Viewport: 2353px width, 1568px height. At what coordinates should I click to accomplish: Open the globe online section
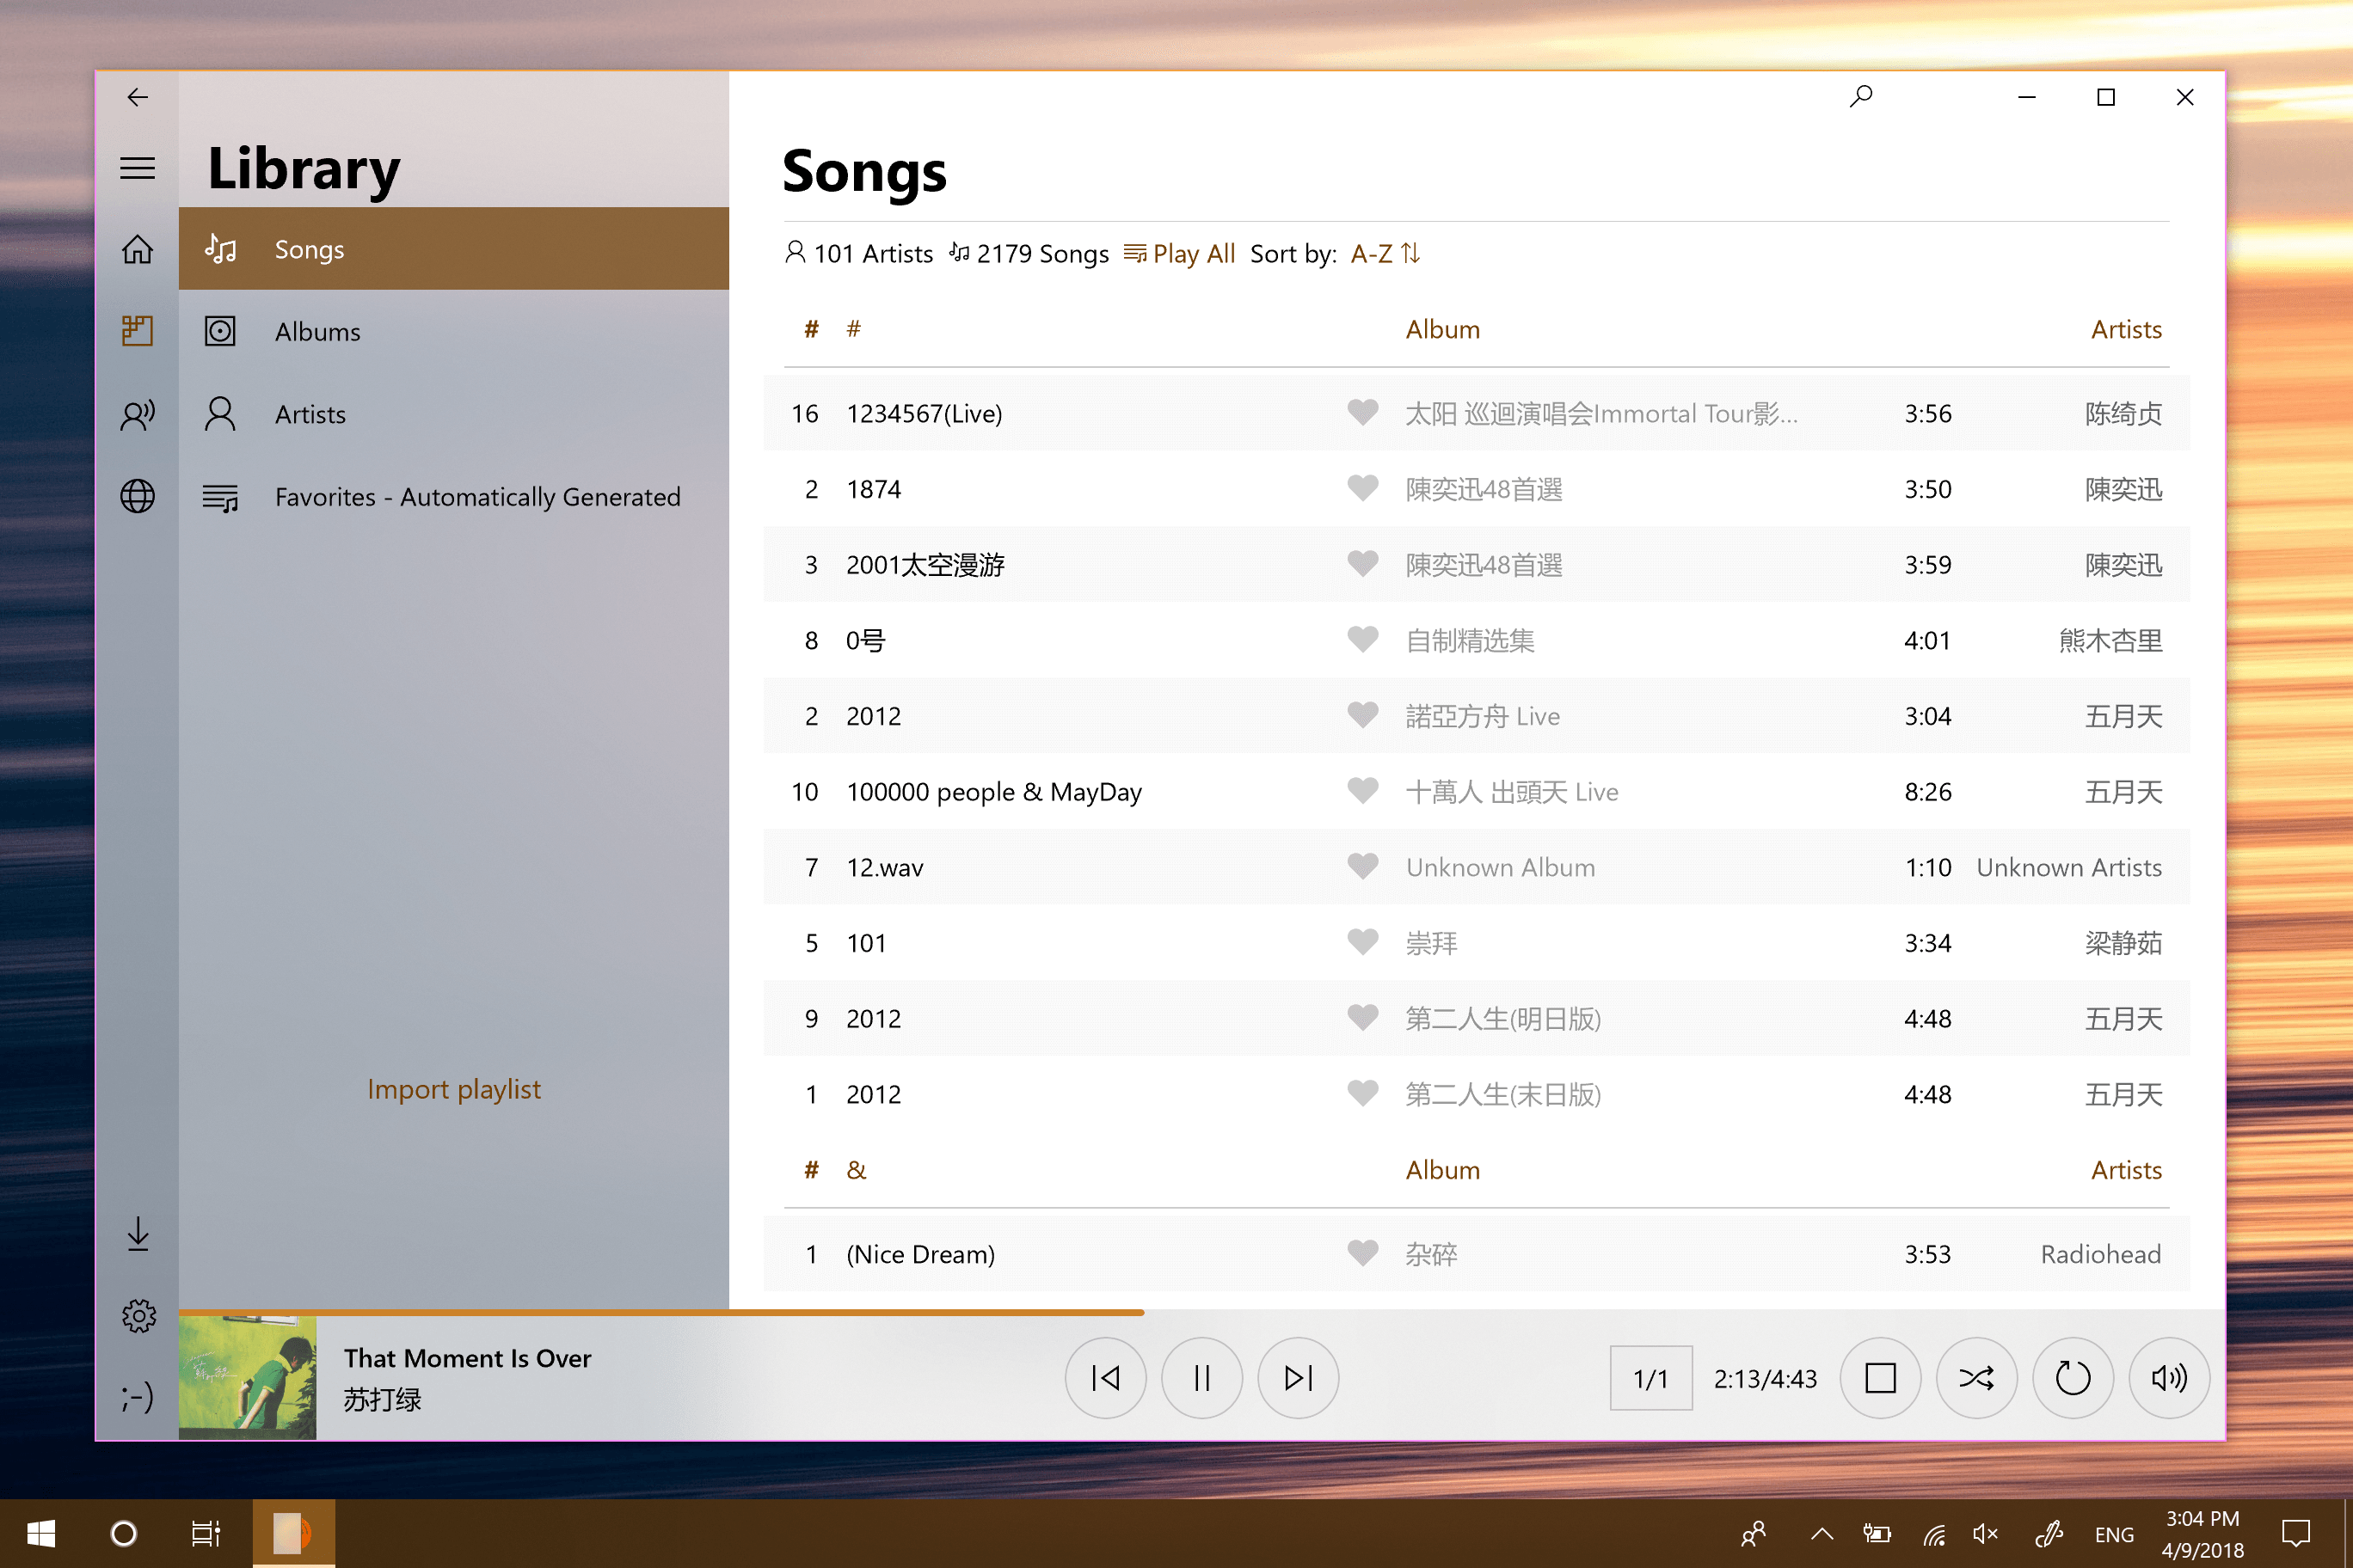[137, 496]
